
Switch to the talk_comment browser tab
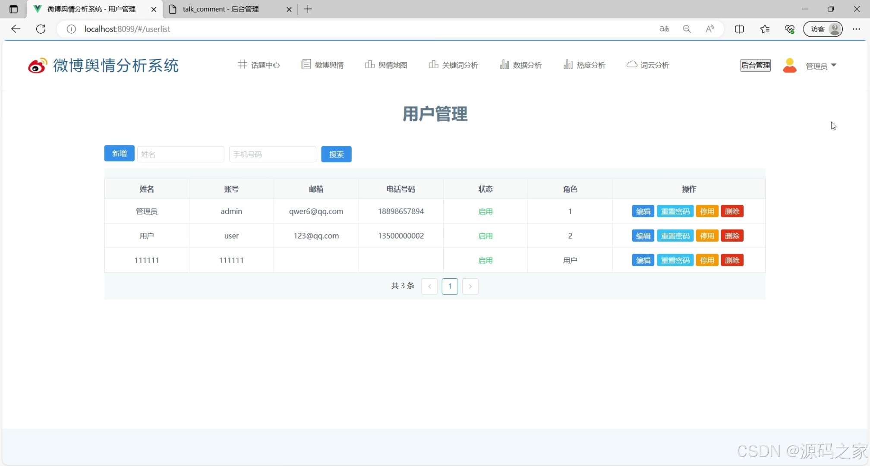tap(220, 9)
